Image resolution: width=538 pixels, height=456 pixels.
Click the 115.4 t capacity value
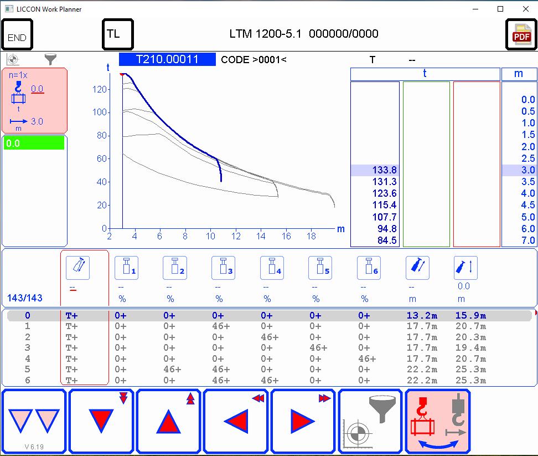384,205
